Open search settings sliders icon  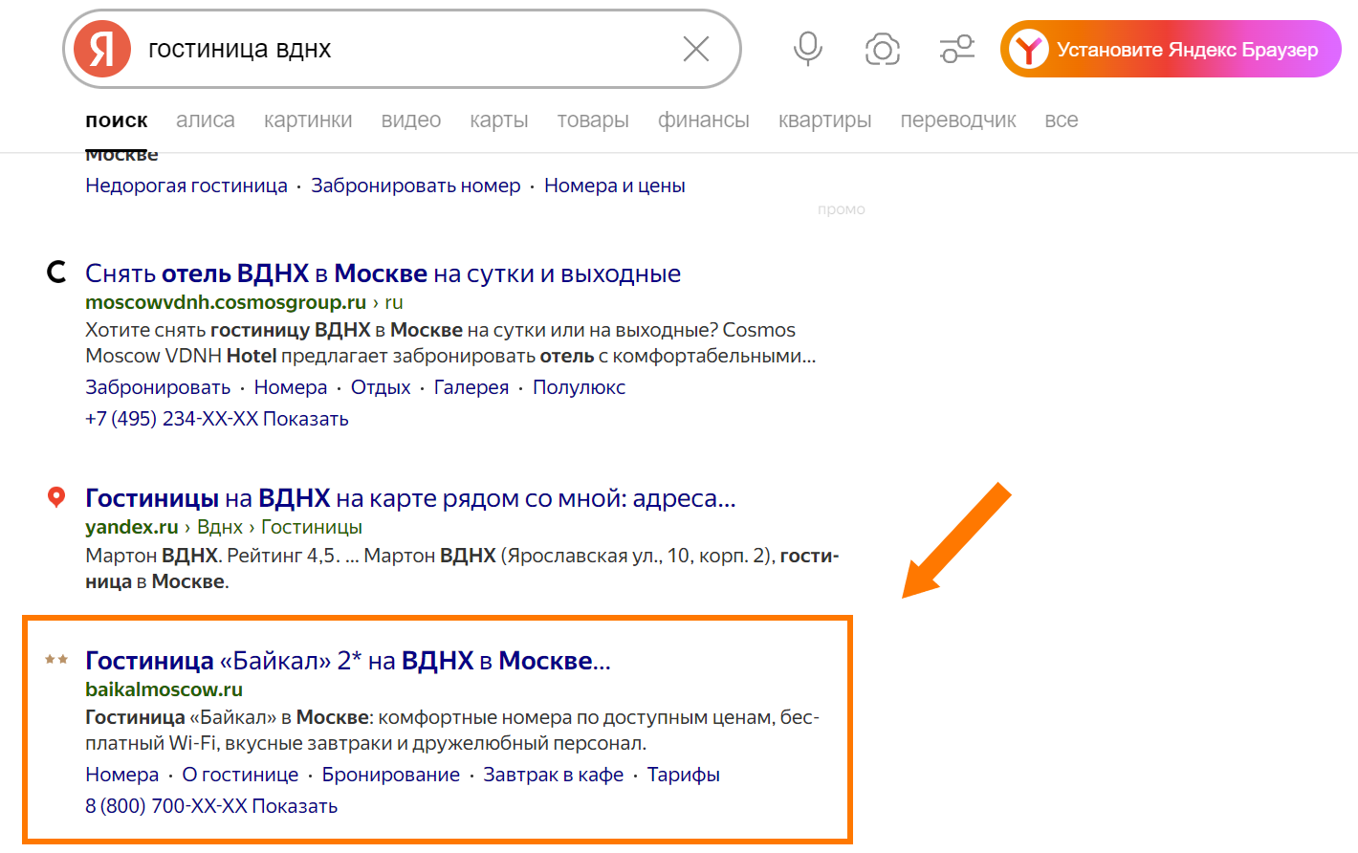tap(956, 49)
